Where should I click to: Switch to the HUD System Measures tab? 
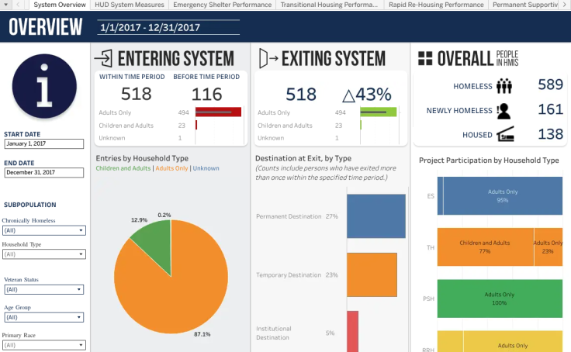pyautogui.click(x=130, y=5)
